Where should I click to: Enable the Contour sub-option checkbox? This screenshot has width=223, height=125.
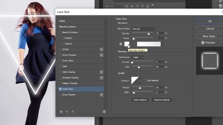(62, 38)
